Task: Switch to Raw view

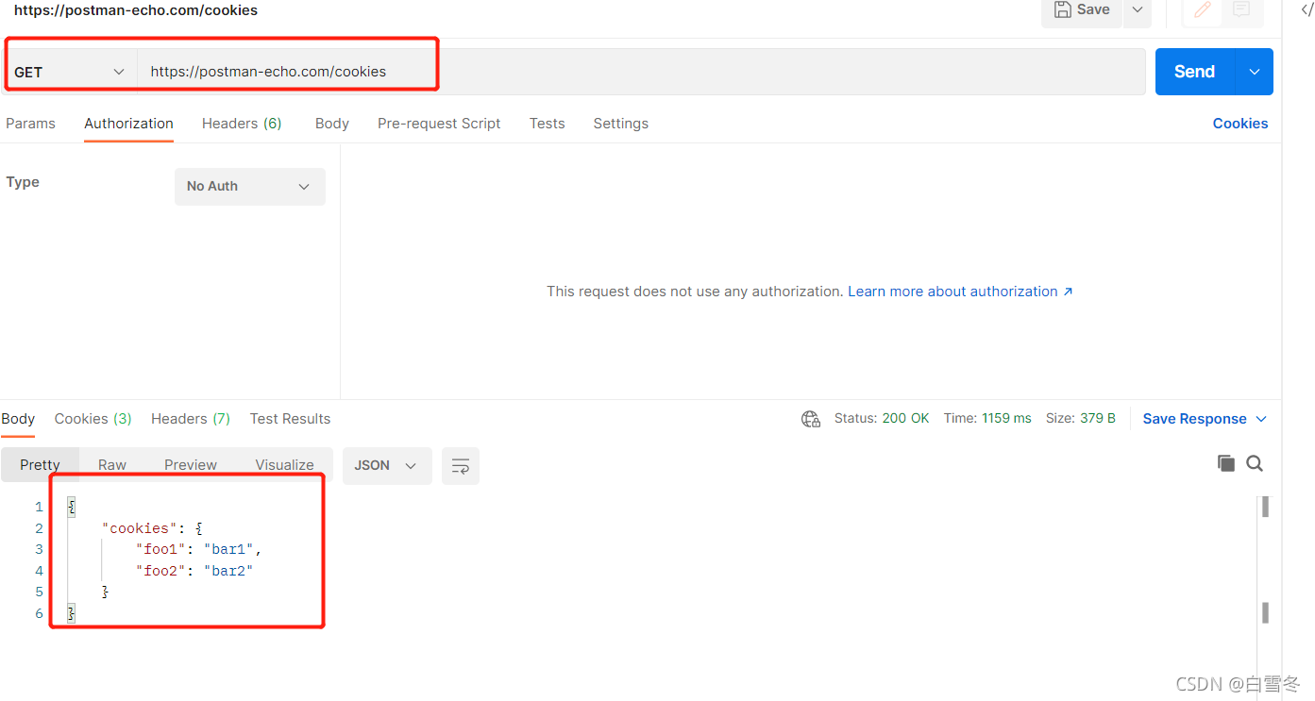Action: click(112, 465)
